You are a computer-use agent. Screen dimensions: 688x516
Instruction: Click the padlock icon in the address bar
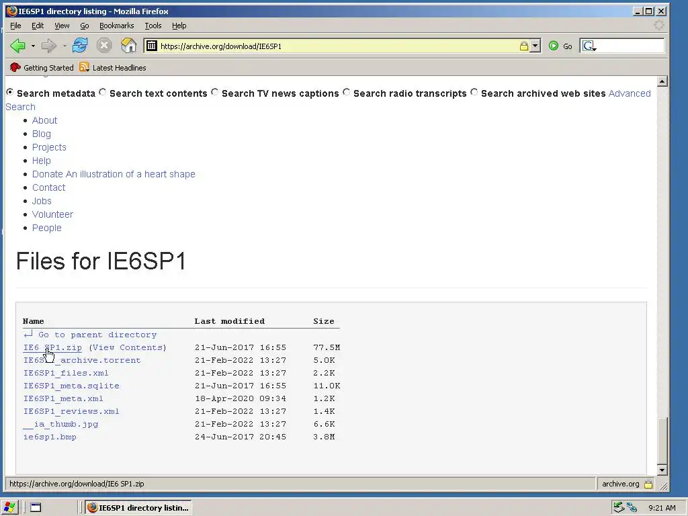[523, 46]
